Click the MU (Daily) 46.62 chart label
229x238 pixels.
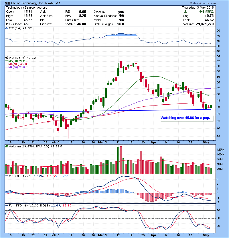(x=22, y=58)
